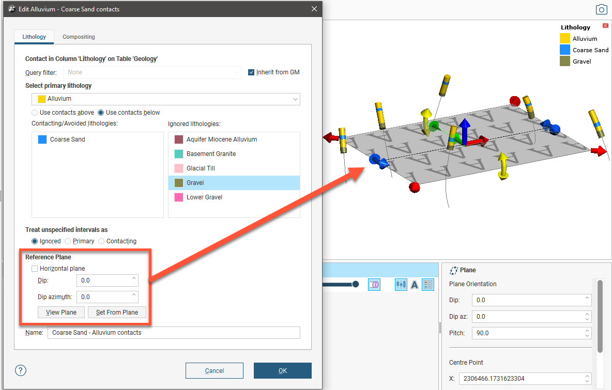Toggle the candlestick display icon
612x390 pixels.
point(401,285)
